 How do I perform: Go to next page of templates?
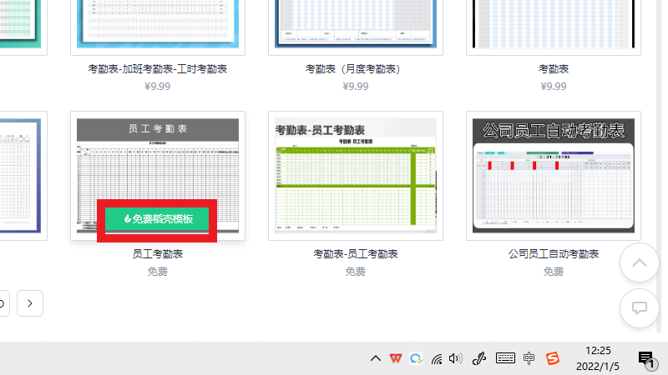pyautogui.click(x=30, y=302)
